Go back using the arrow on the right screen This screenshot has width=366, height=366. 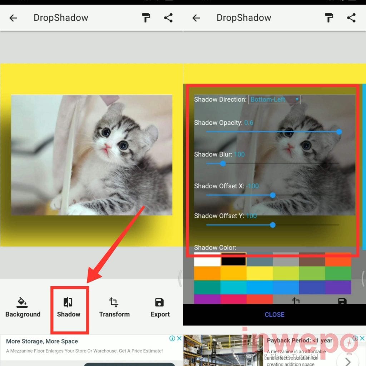[196, 18]
